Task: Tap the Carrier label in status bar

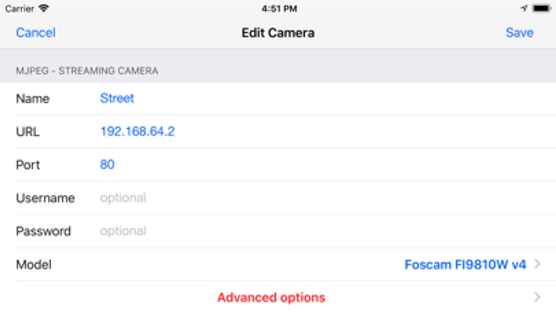Action: 19,8
